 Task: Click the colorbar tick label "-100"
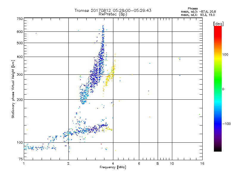[226, 124]
